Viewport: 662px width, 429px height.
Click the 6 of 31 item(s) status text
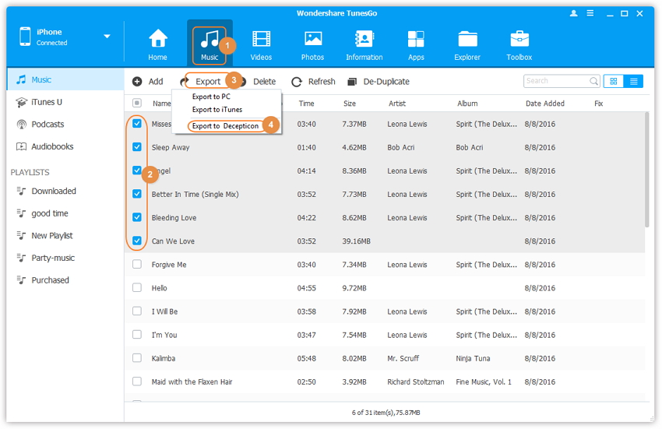(x=386, y=413)
